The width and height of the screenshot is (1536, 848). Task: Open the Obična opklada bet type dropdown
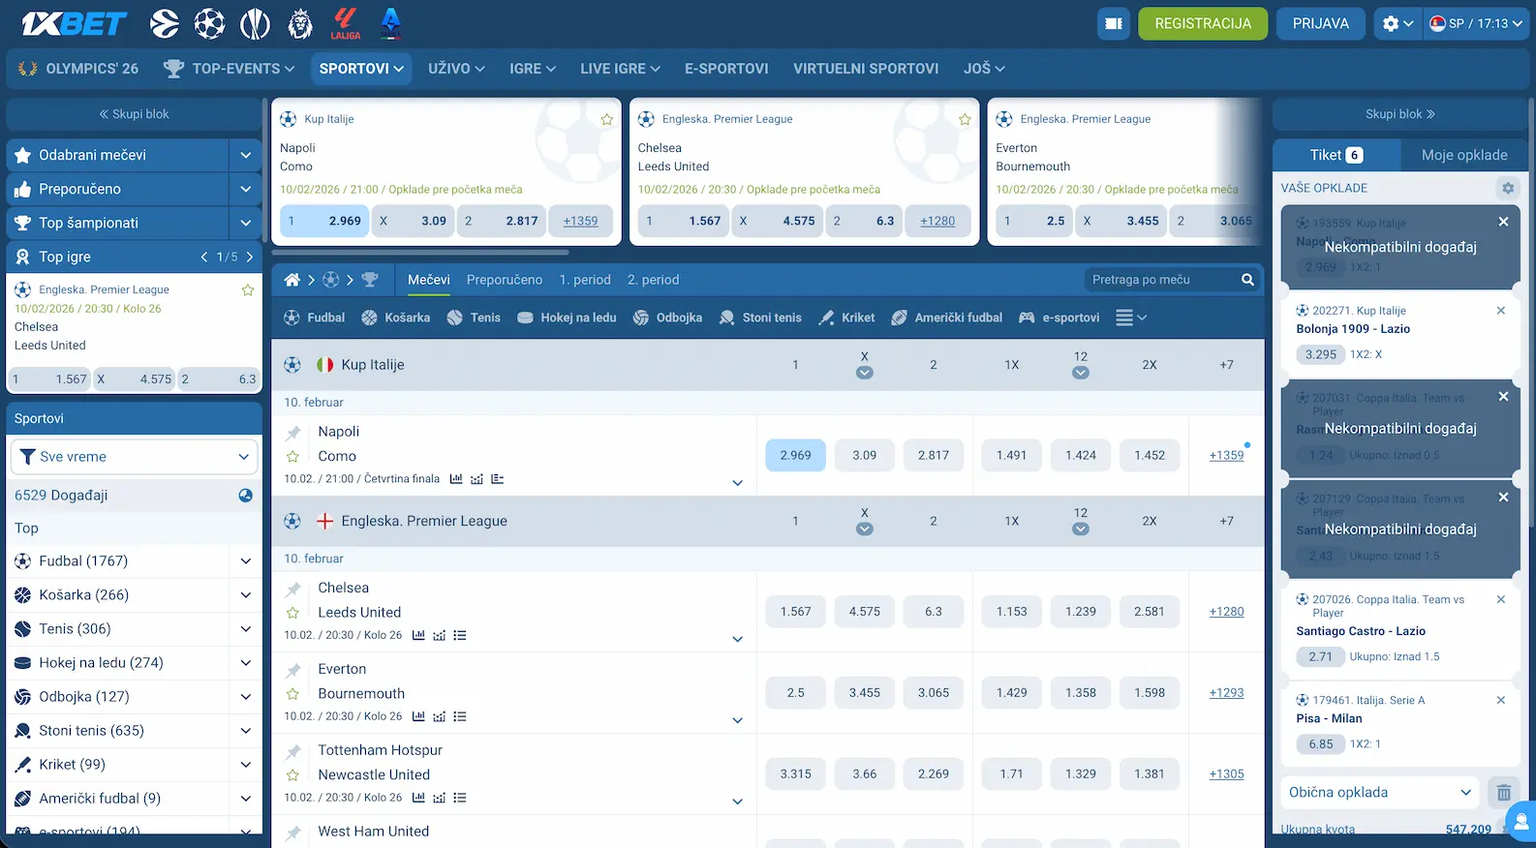coord(1380,793)
